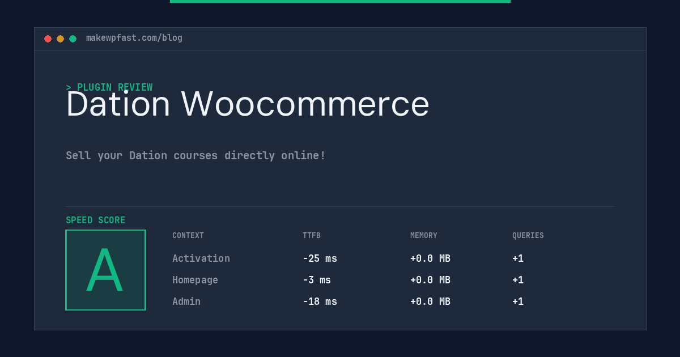The image size is (680, 357).
Task: Select the Admin row label
Action: 186,301
